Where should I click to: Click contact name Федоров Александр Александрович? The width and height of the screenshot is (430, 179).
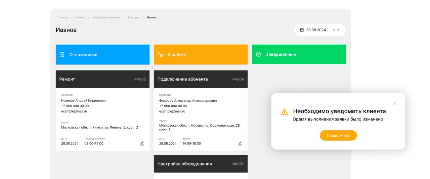click(x=188, y=100)
